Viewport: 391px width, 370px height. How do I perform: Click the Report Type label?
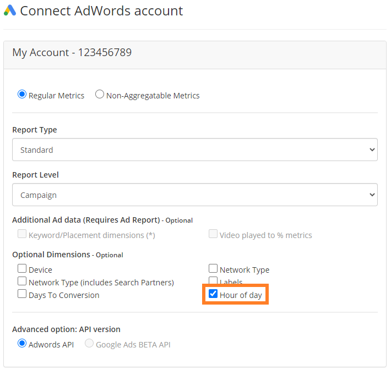coord(35,130)
